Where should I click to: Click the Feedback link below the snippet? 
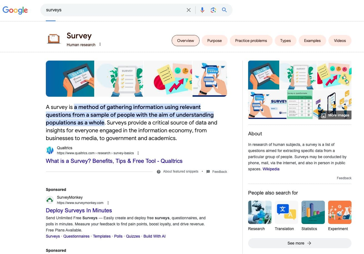click(x=220, y=172)
